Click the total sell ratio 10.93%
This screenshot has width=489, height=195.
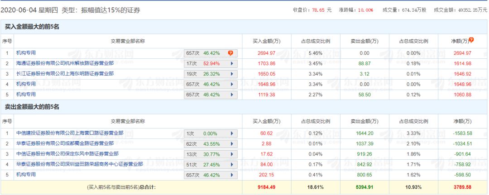pos(413,187)
